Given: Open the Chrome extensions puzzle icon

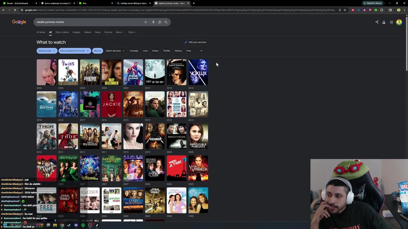Looking at the screenshot, I should click(382, 10).
